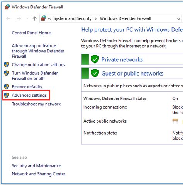Click 'Help protect your PC' heading
The height and width of the screenshot is (185, 183).
point(132,30)
